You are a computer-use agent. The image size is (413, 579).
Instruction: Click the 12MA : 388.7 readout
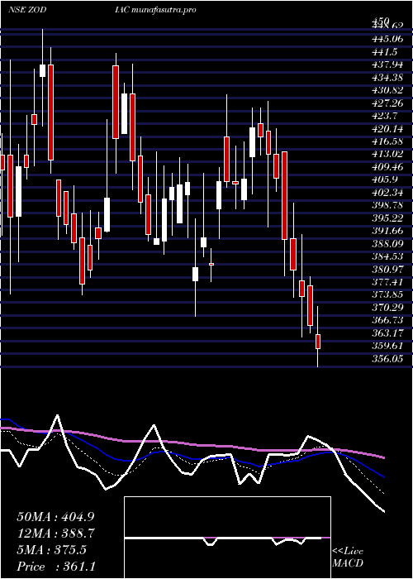pyautogui.click(x=55, y=534)
